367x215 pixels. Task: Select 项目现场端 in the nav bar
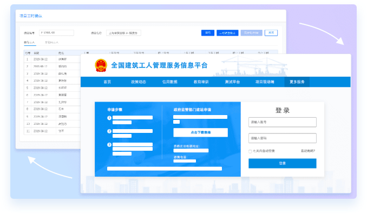[x=265, y=82]
